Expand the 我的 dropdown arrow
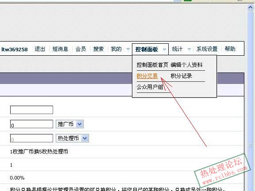This screenshot has height=191, width=255. (x=128, y=49)
